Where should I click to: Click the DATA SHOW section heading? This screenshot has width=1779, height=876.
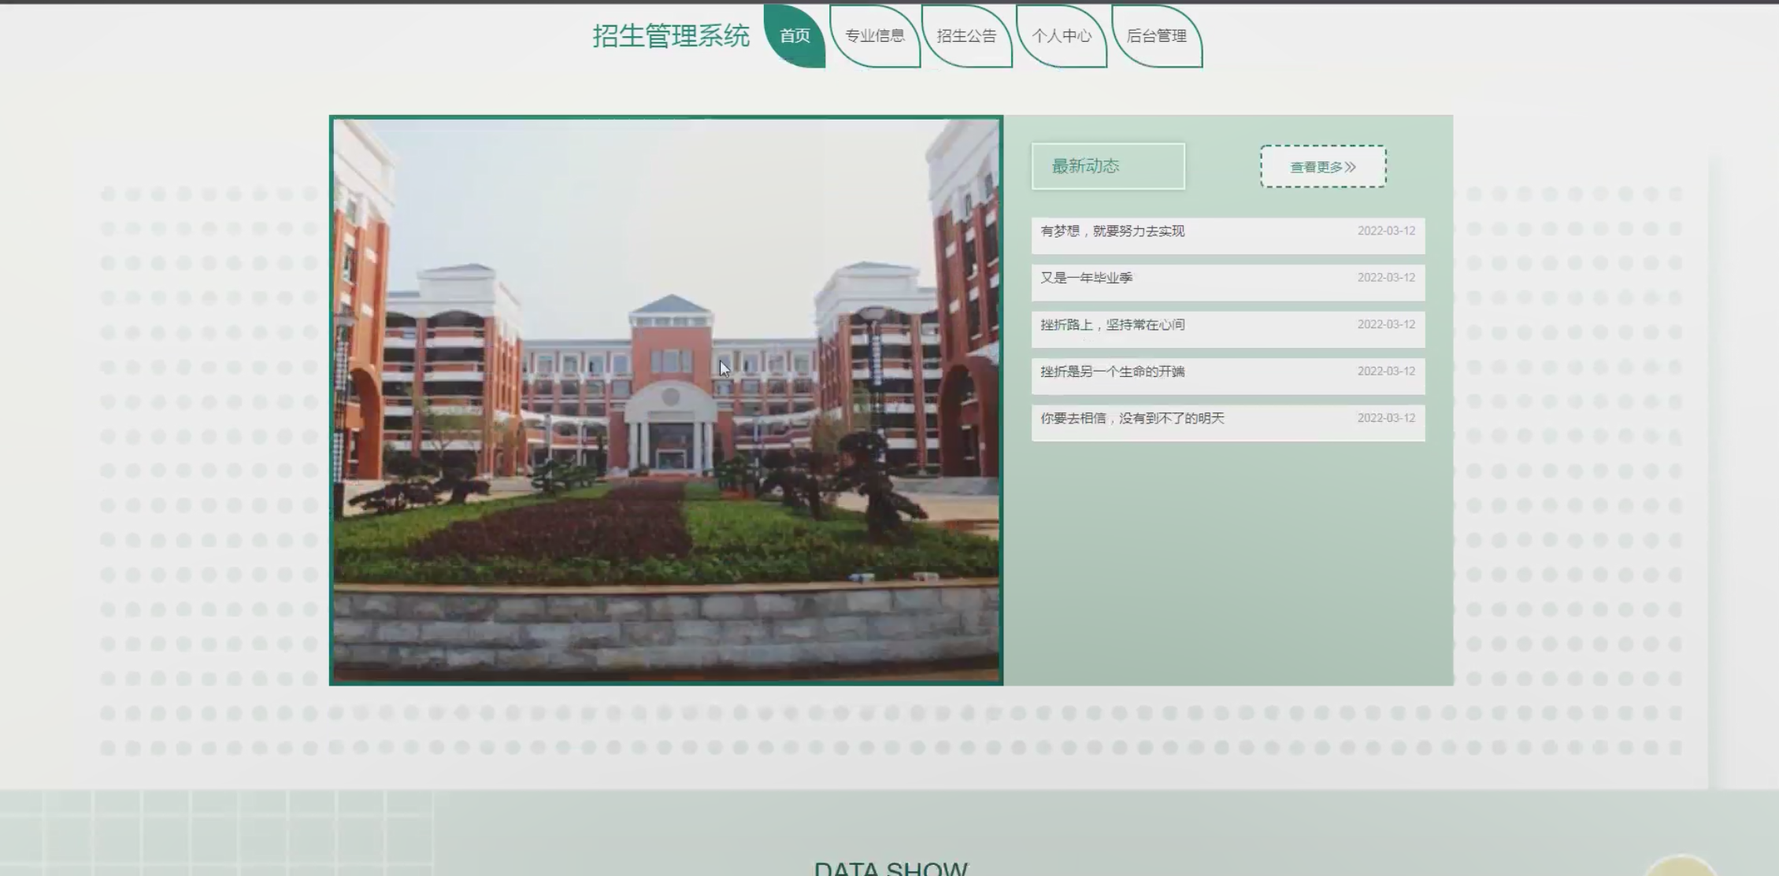point(890,868)
